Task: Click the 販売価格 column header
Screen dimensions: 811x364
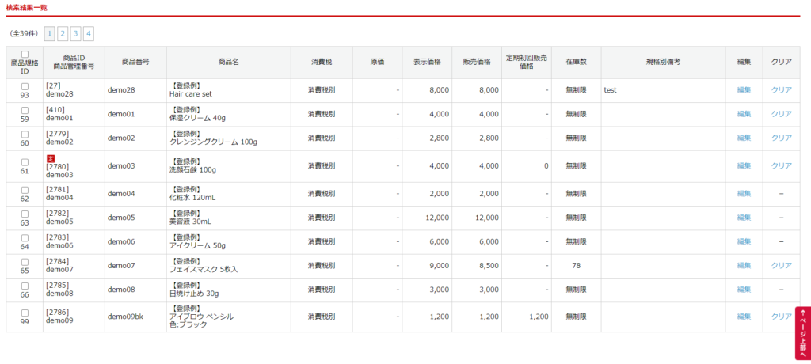Action: (x=476, y=62)
